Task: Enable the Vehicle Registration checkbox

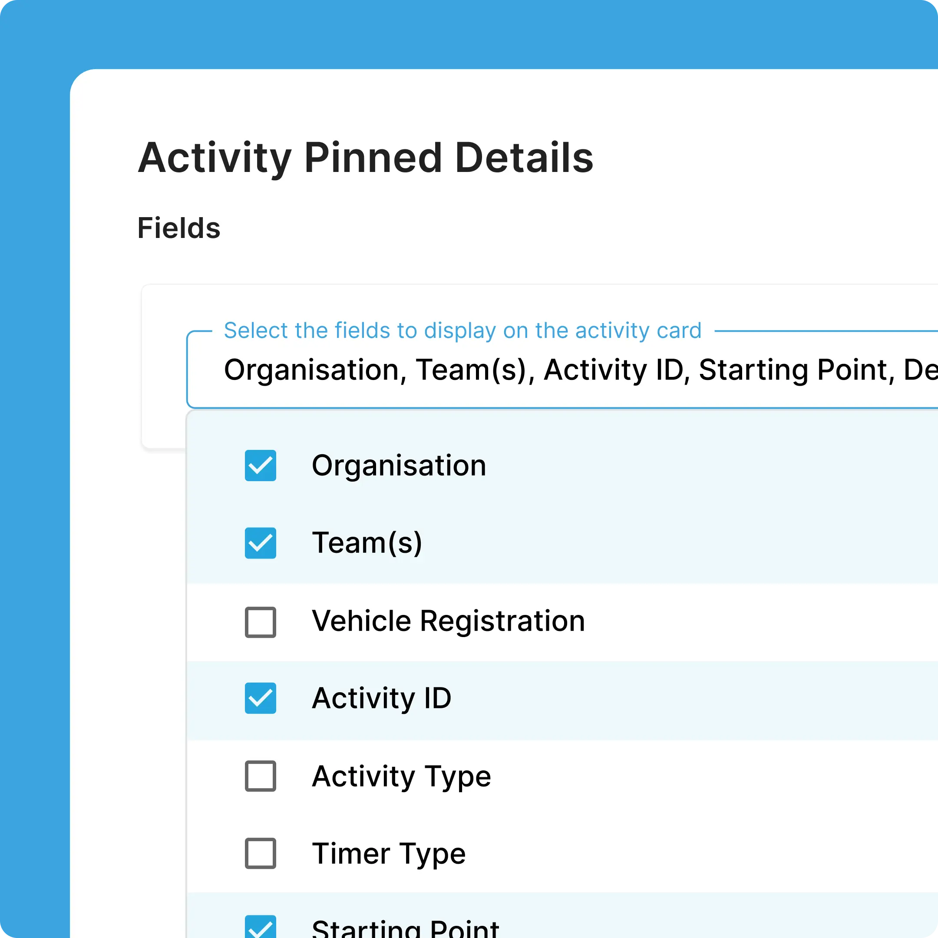Action: 261,621
